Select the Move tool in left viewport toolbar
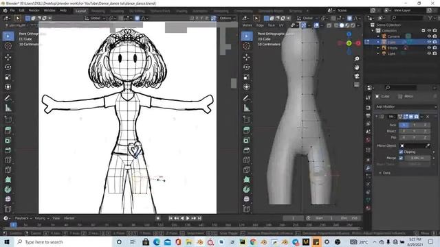 point(8,57)
